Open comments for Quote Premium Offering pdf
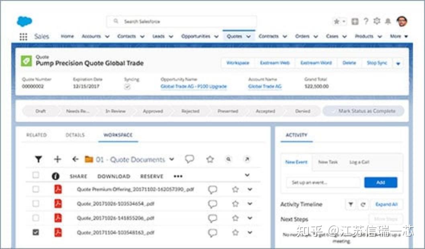Image resolution: width=425 pixels, height=249 pixels. [212, 190]
